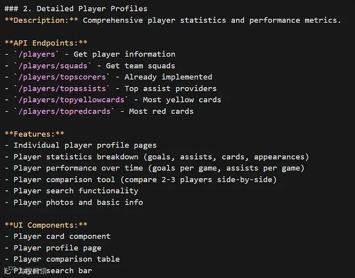Click the "Player comparison tool" line
Image resolution: width=355 pixels, height=278 pixels.
[145, 180]
